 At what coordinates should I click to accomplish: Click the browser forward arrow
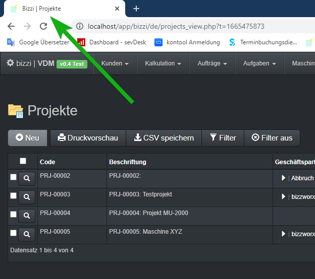[27, 26]
